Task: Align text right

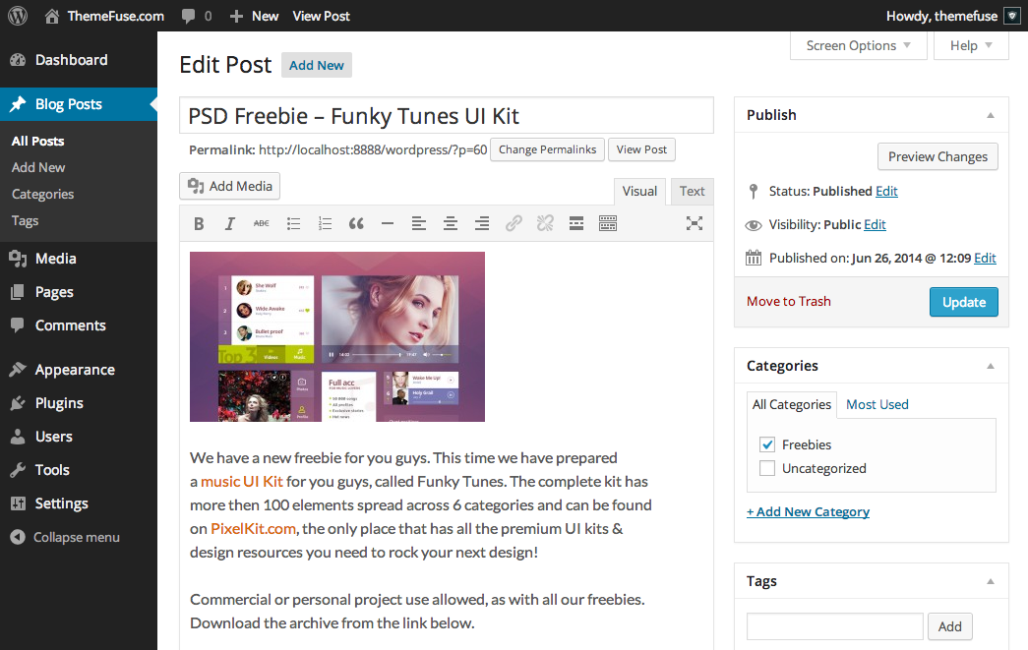Action: (482, 224)
